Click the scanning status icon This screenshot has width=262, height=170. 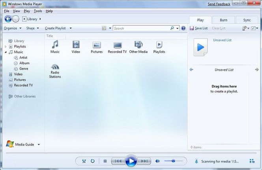tap(196, 161)
